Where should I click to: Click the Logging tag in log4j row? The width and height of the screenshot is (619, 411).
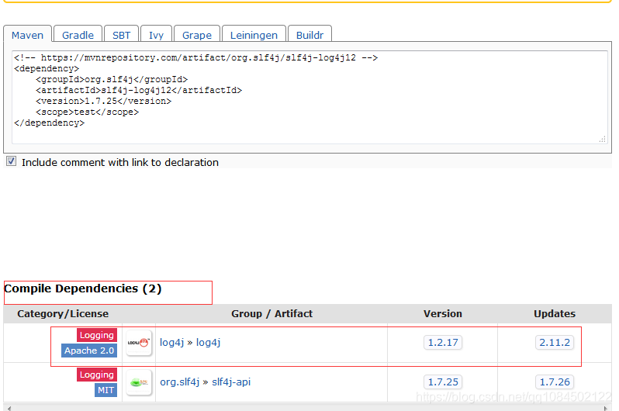pyautogui.click(x=97, y=335)
